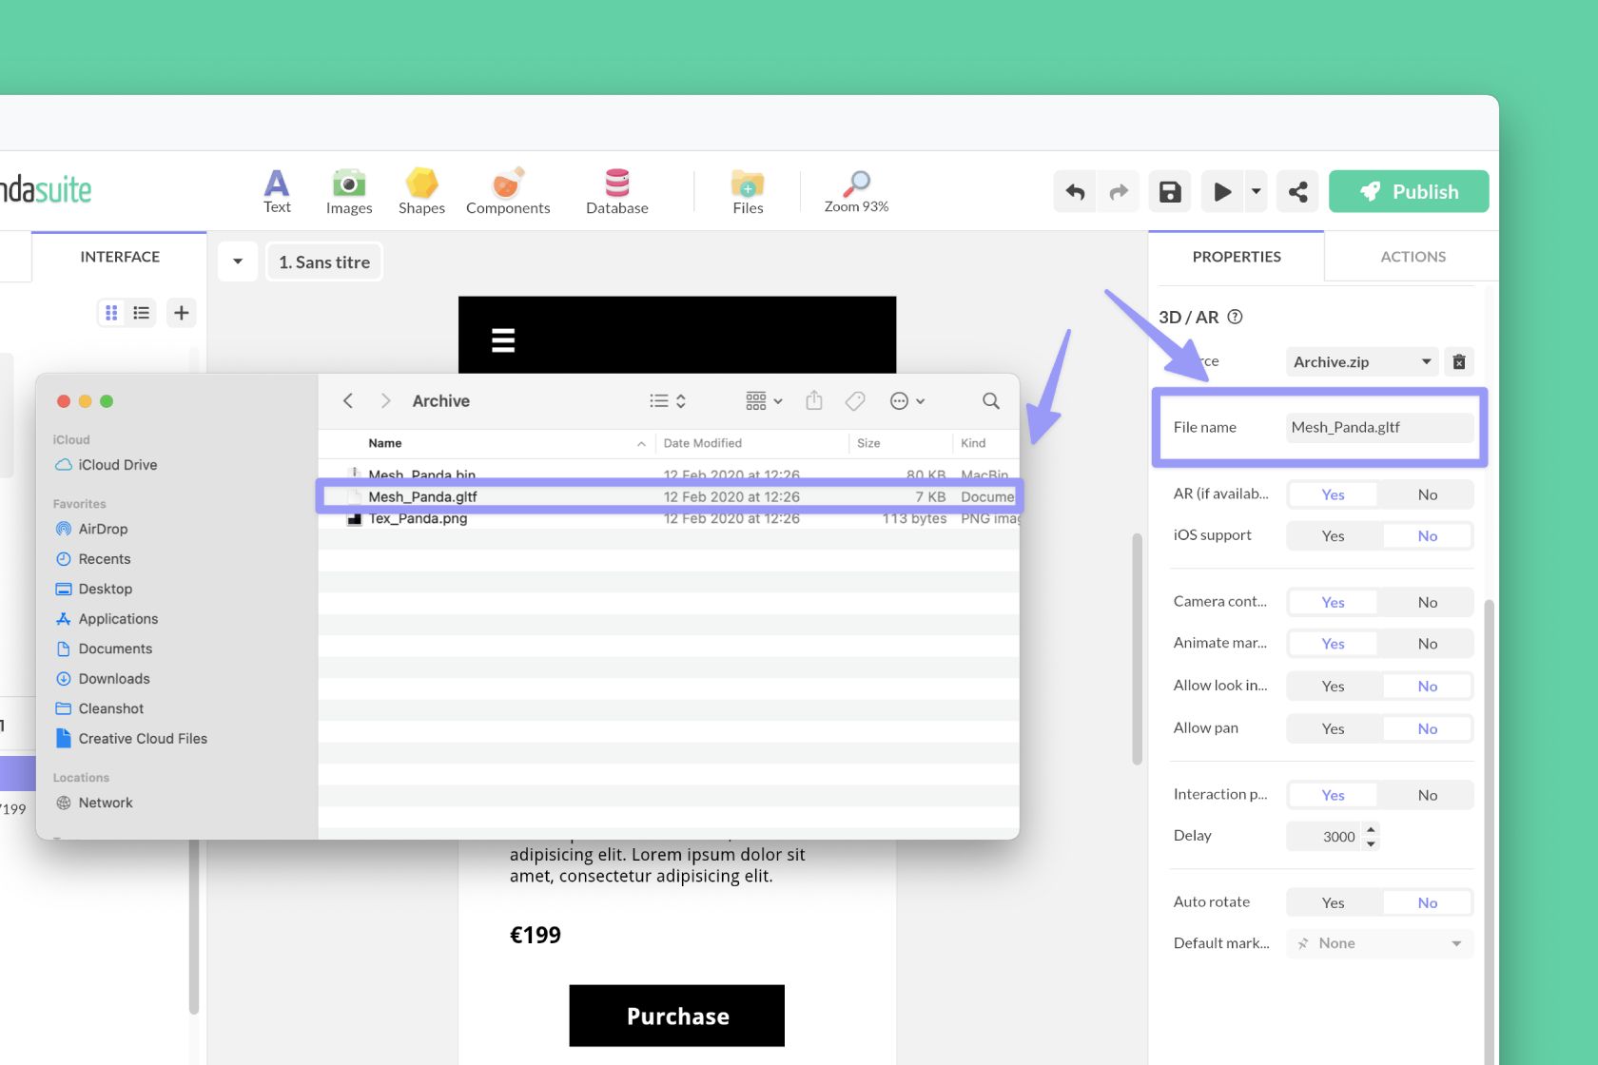Increase the Delay value with up stepper
1598x1065 pixels.
click(1371, 829)
